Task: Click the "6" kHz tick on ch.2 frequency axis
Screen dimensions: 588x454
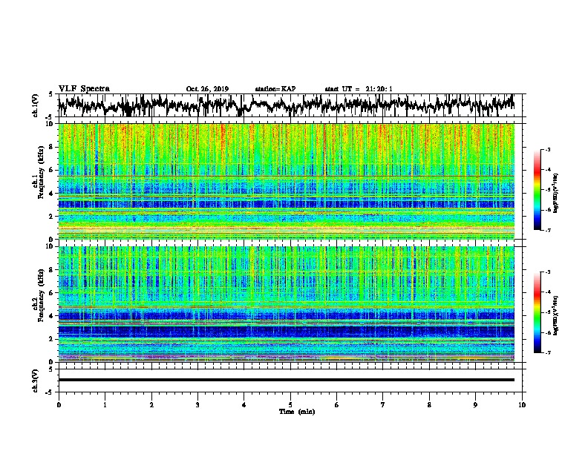Action: click(52, 292)
